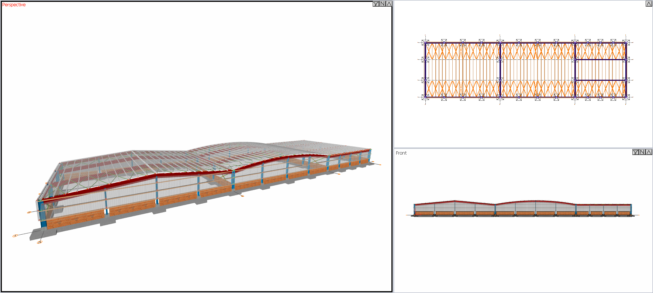The height and width of the screenshot is (293, 653).
Task: Click the N icon in Perspective viewport
Action: click(383, 4)
